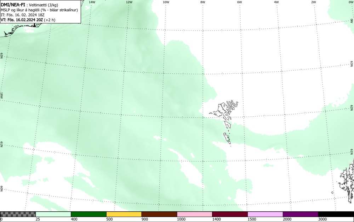This screenshot has height=222, width=354.
Task: Click the light violet 1500–2000 legend swatch
Action: (x=265, y=214)
